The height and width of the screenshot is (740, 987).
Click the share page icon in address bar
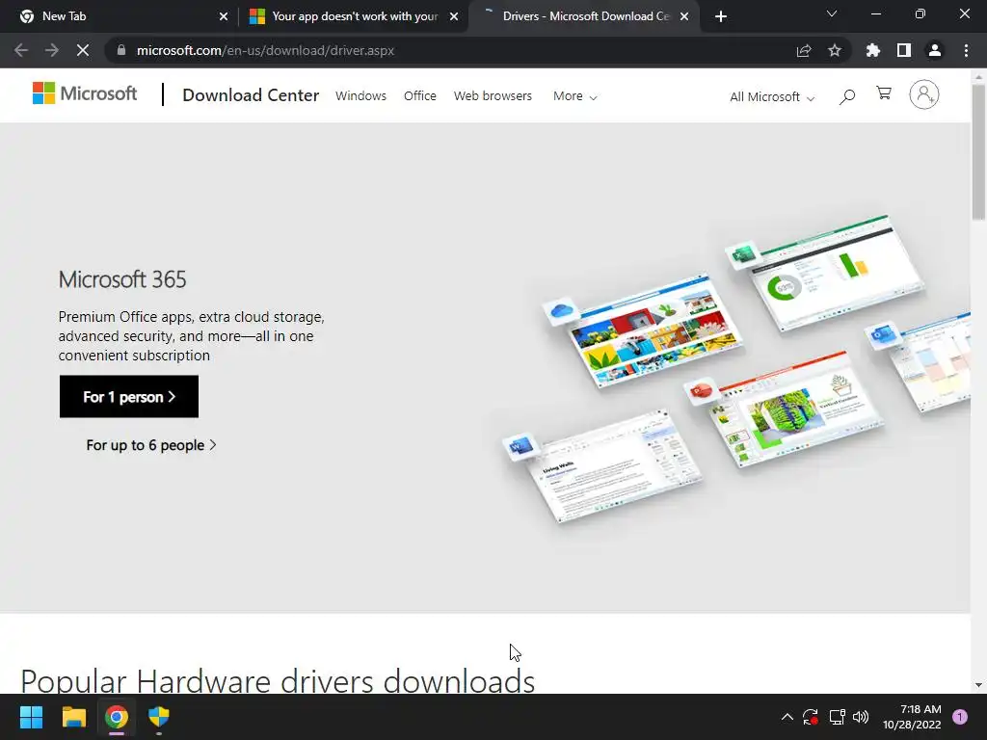coord(804,50)
